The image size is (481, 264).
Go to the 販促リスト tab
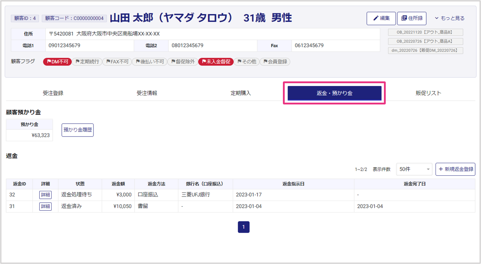click(x=428, y=93)
